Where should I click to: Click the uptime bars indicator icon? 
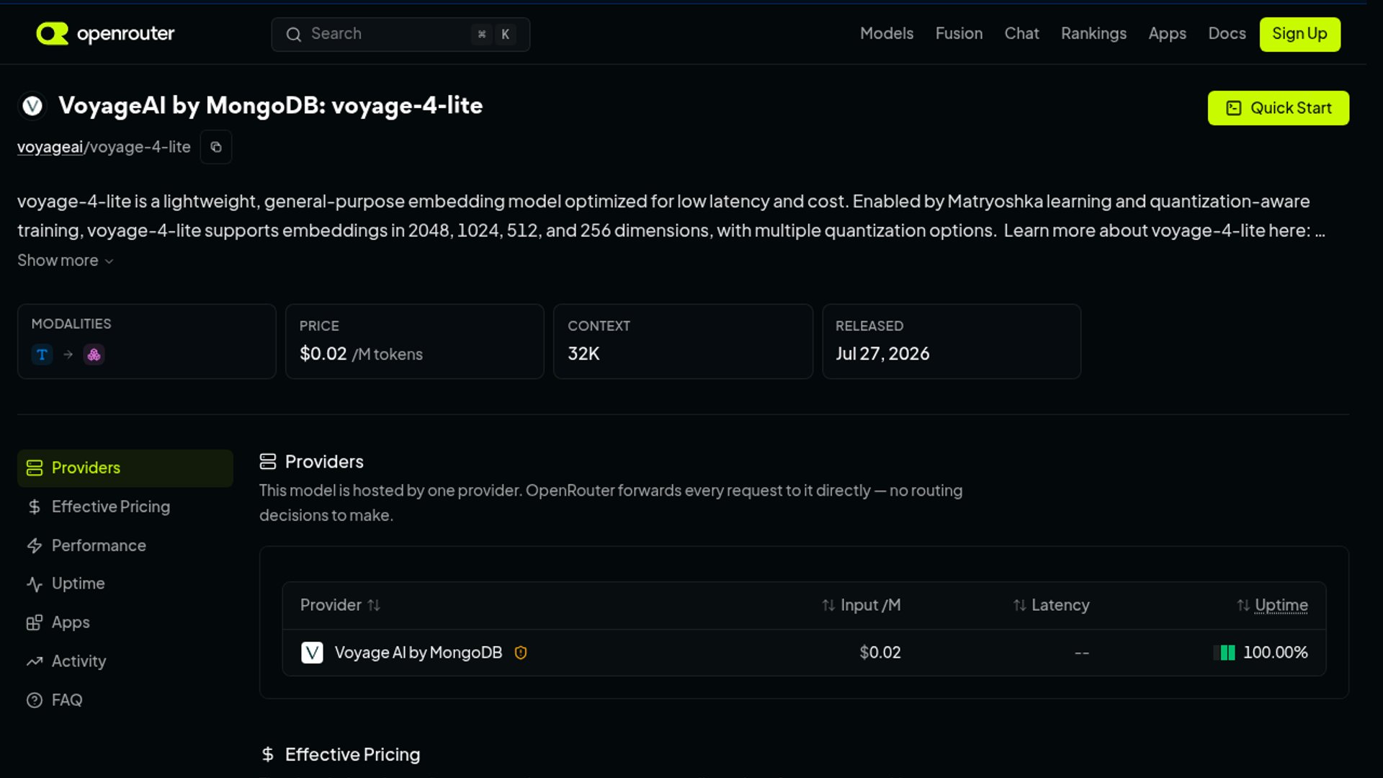coord(1224,653)
